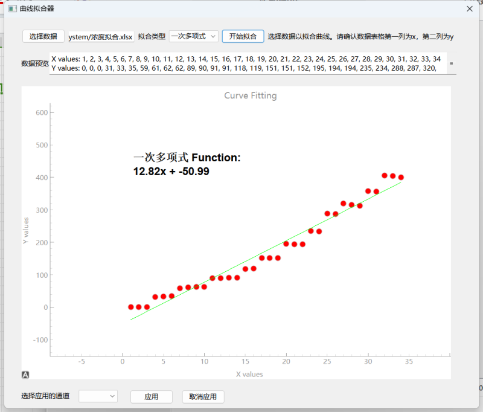Click the 'Curve Fitting' plot title

[251, 95]
